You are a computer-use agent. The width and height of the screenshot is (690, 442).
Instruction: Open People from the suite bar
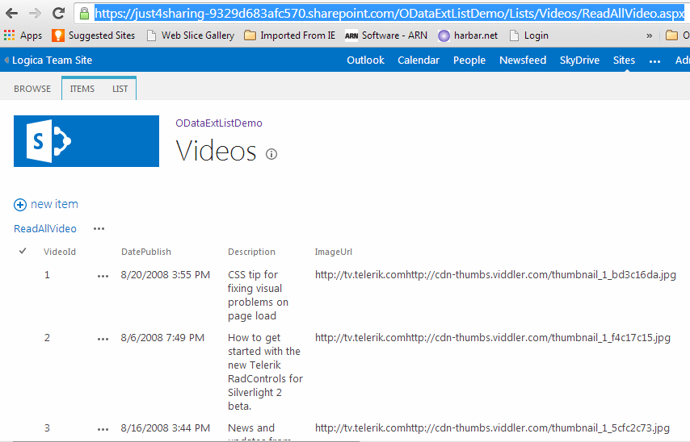point(469,60)
